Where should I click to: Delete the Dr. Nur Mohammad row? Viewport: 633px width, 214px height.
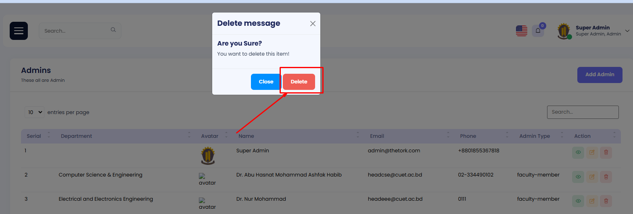pyautogui.click(x=606, y=201)
